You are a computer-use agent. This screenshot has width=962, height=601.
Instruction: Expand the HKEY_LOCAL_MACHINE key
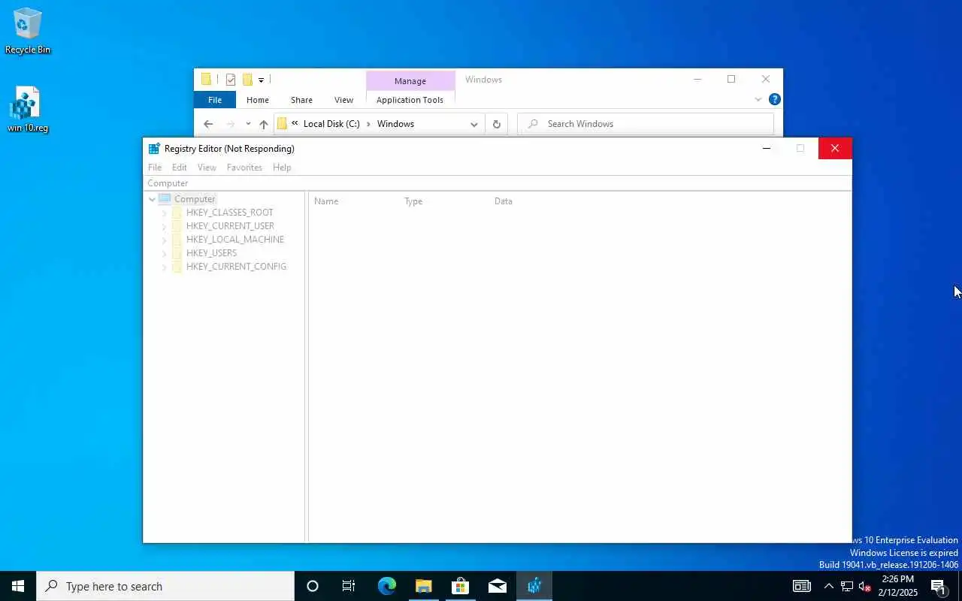pyautogui.click(x=164, y=240)
